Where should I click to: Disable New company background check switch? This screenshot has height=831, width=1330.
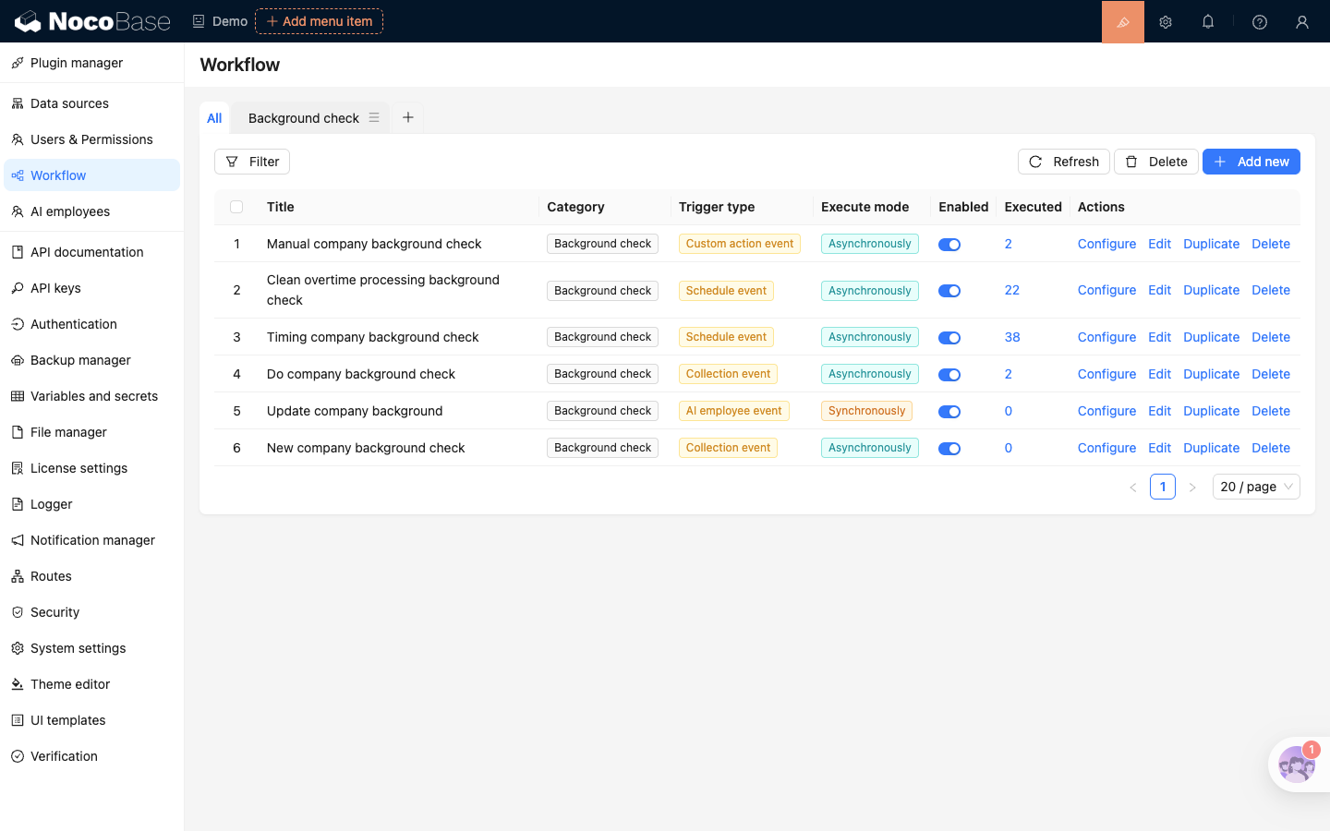click(949, 449)
